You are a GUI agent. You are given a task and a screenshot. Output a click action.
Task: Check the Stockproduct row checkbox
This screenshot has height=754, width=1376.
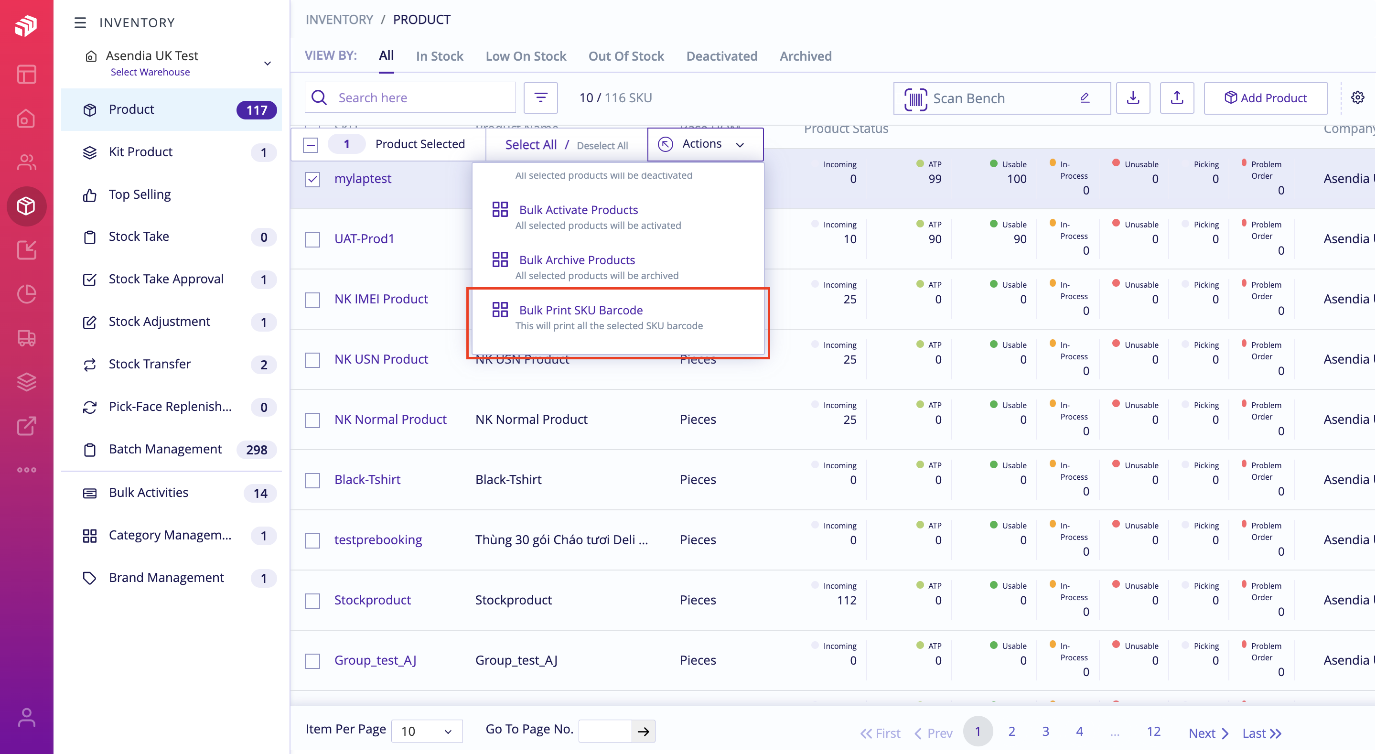point(312,601)
